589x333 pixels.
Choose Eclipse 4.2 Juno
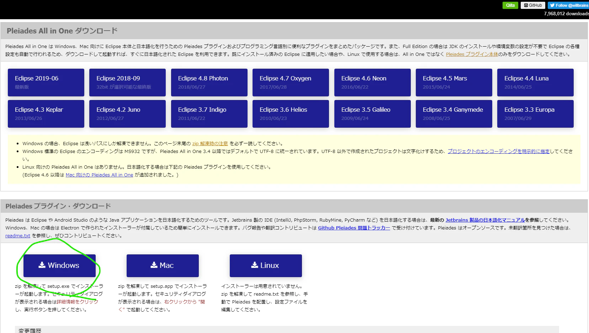click(127, 114)
